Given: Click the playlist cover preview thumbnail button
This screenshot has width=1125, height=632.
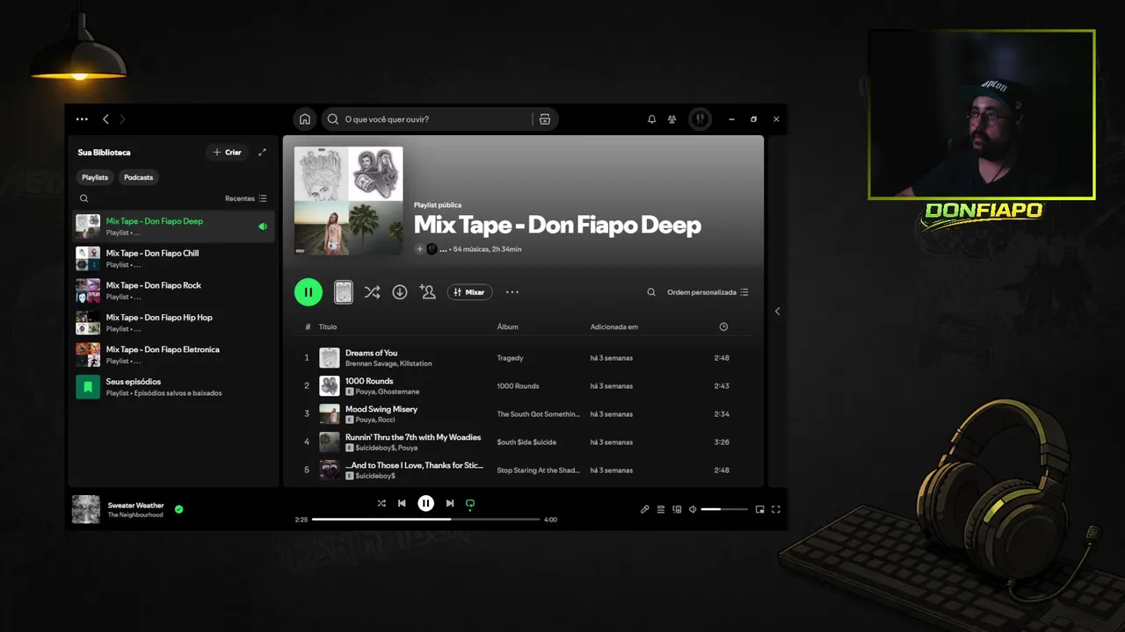Looking at the screenshot, I should pos(344,292).
